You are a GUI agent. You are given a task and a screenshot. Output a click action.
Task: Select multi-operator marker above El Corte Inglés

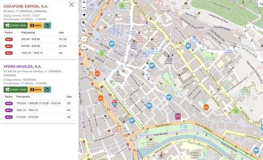tap(115, 103)
